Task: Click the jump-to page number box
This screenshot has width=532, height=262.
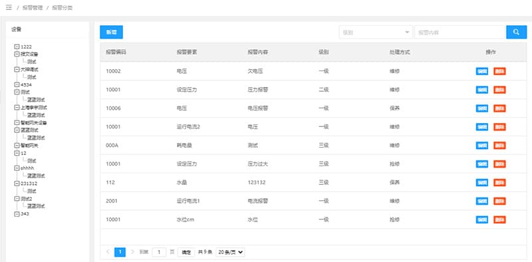Action: point(159,252)
